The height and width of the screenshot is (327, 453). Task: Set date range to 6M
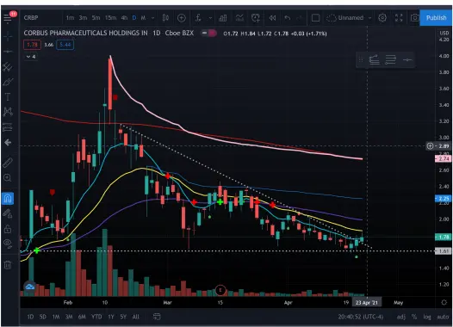click(x=82, y=317)
